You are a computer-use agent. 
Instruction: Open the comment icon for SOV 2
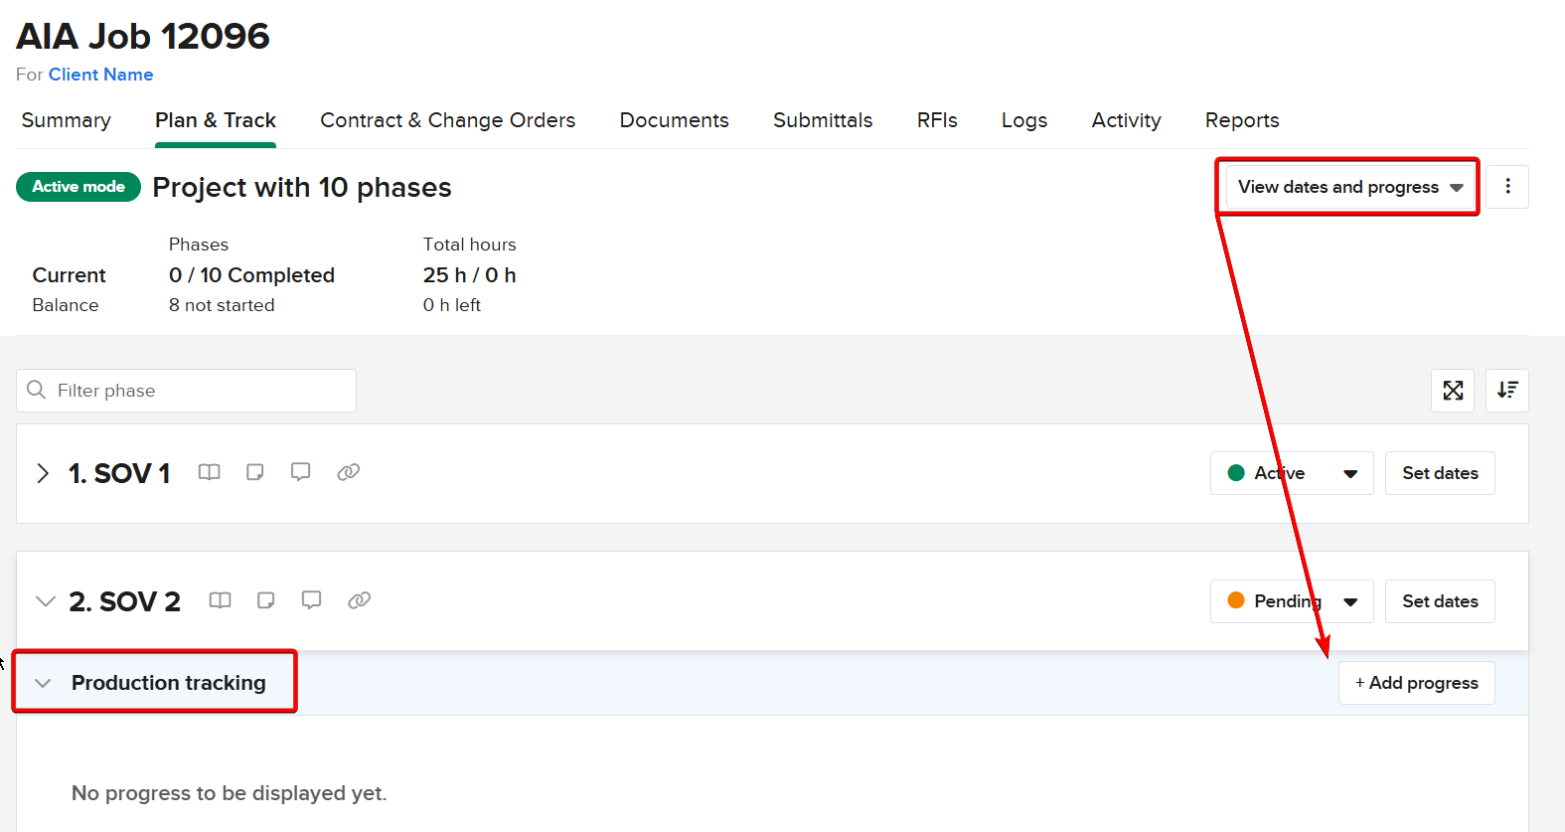tap(311, 600)
